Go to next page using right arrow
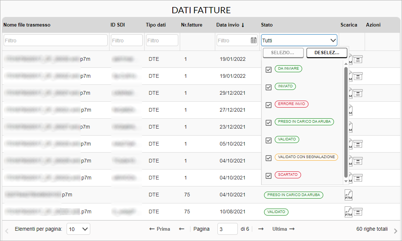Screen dimensions: 402x241 [261, 229]
